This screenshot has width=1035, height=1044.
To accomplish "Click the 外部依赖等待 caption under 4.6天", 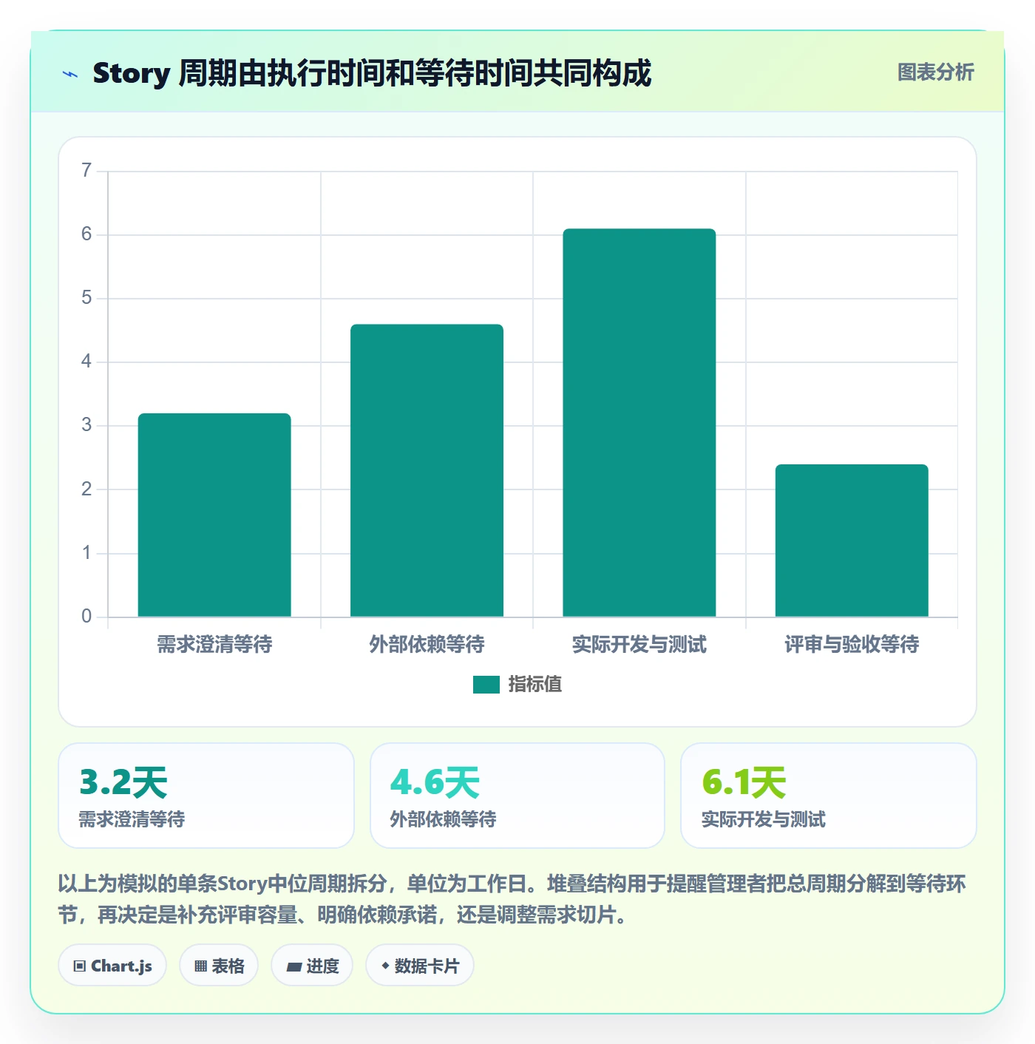I will (444, 819).
